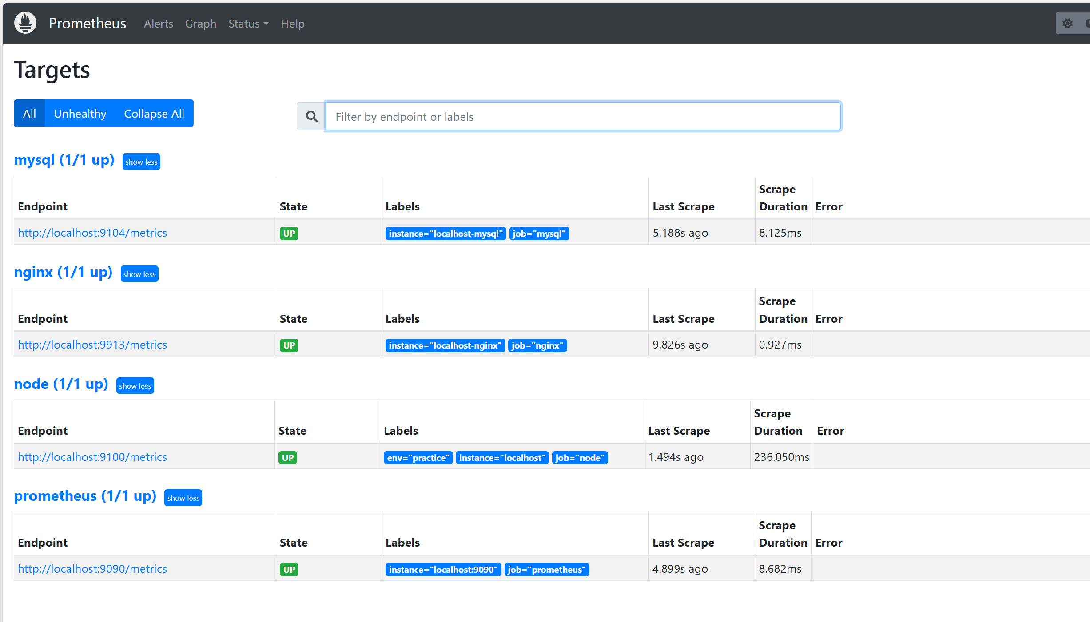Go to the Alerts menu item
The height and width of the screenshot is (622, 1090).
(x=159, y=24)
